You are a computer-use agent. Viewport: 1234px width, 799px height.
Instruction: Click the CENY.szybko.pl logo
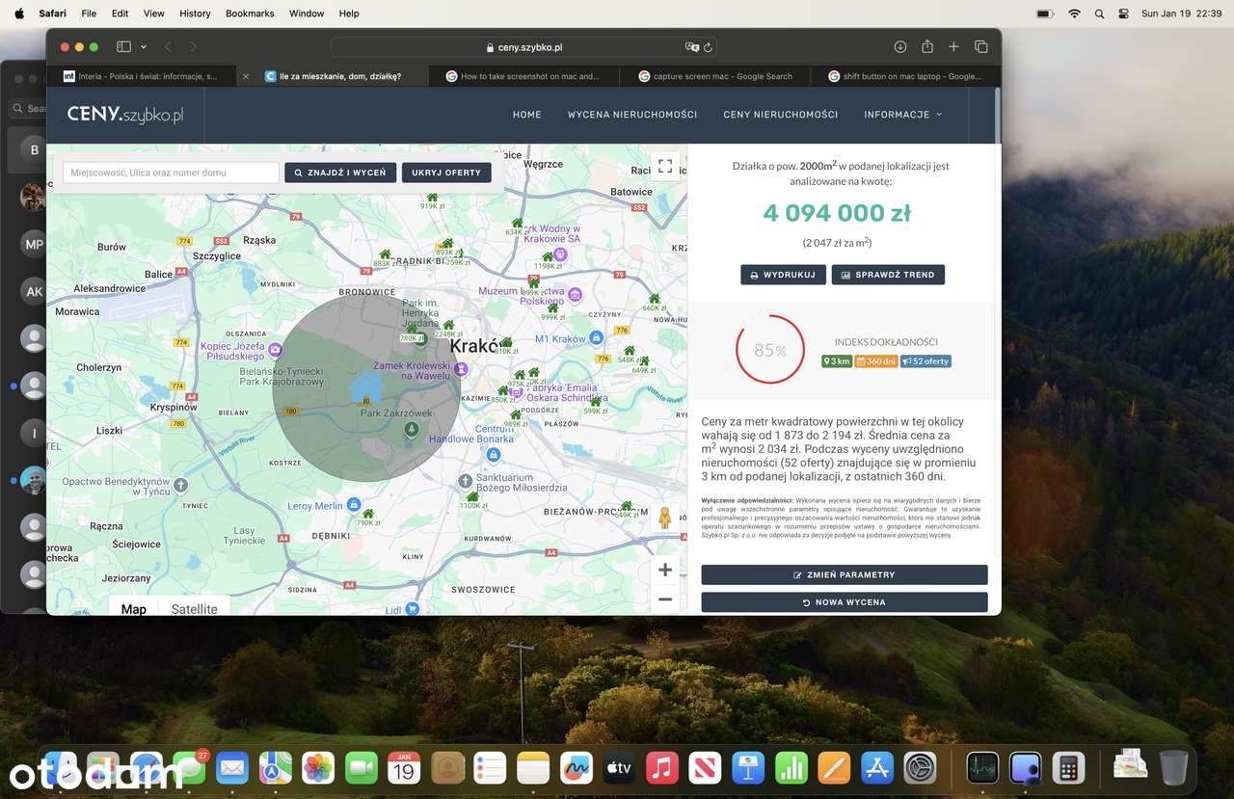tap(124, 115)
